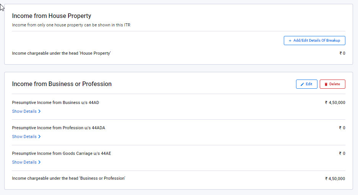Select the Income from Business or Profession heading
Image resolution: width=358 pixels, height=195 pixels.
62,84
